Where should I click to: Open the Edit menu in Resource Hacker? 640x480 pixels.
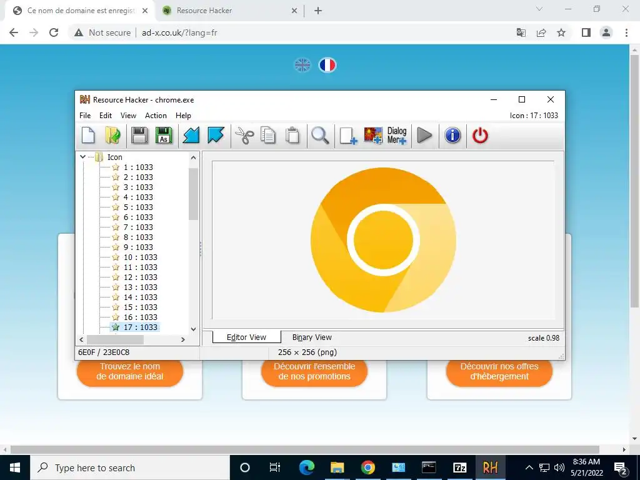click(105, 116)
